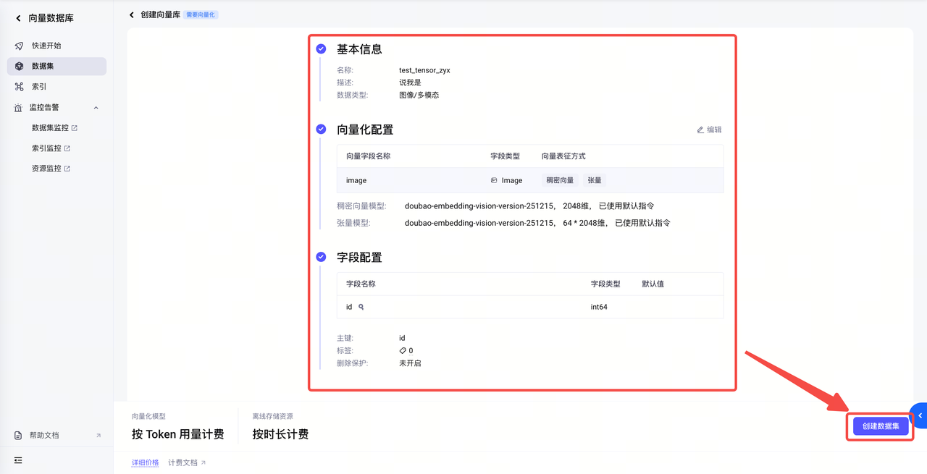Click the 向量化配置 step check icon

321,130
